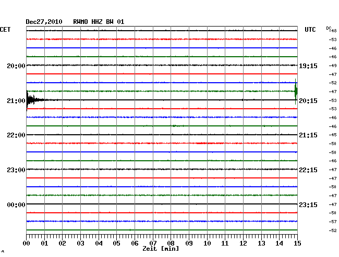
Task: Select the 21:00 CET time label
Action: 16,101
